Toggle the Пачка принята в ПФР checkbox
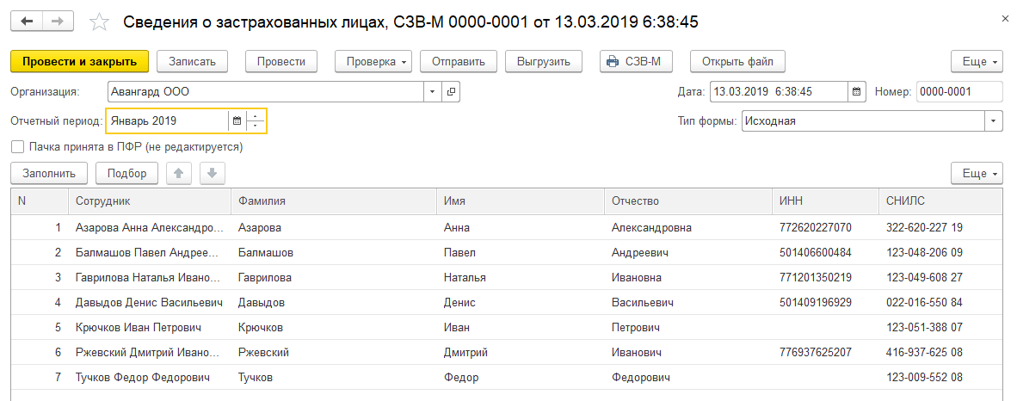Screen dimensions: 1017x401 click(18, 147)
